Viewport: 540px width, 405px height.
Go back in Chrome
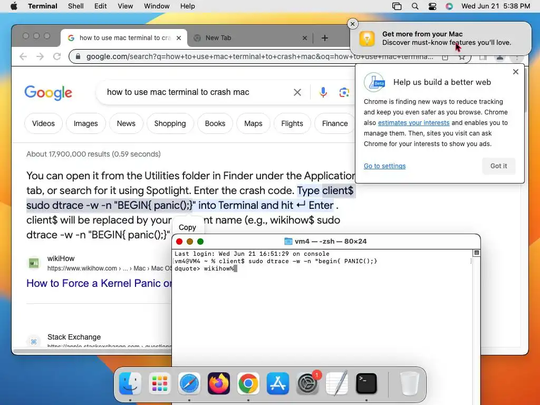(x=23, y=56)
